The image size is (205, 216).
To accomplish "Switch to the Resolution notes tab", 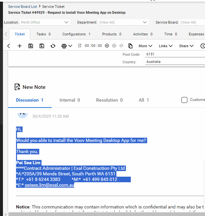I will point(110,100).
